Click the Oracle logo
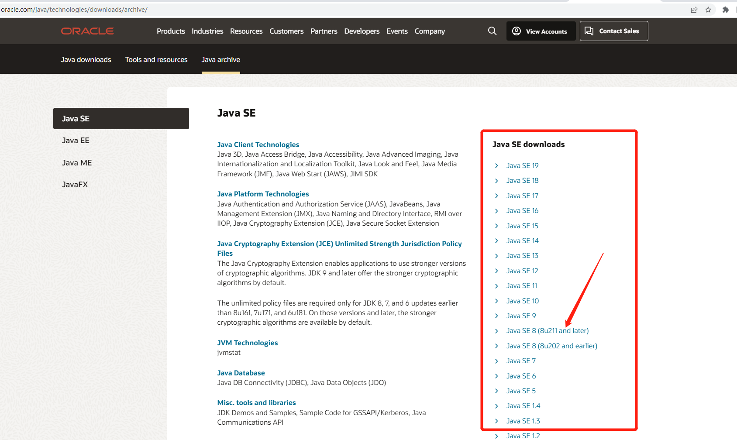This screenshot has height=440, width=737. tap(87, 31)
